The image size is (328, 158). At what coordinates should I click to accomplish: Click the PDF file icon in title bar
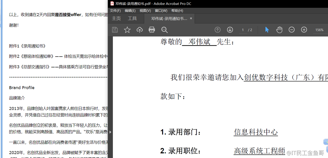112,4
